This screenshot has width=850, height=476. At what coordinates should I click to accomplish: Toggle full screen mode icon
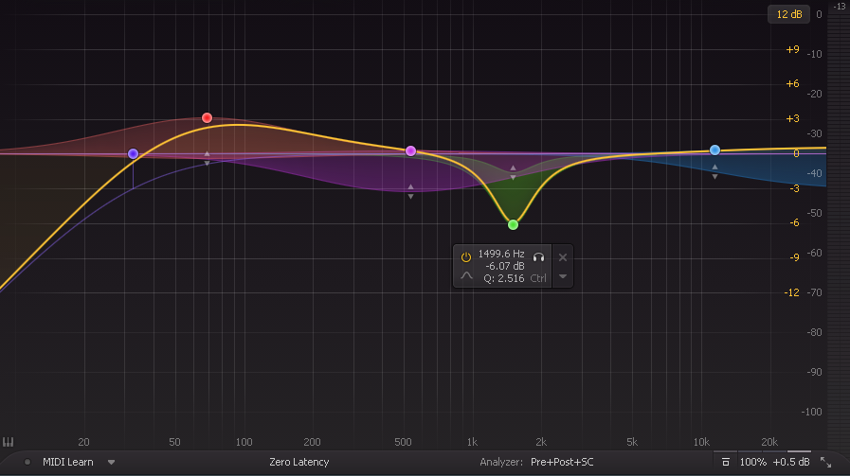click(x=825, y=462)
